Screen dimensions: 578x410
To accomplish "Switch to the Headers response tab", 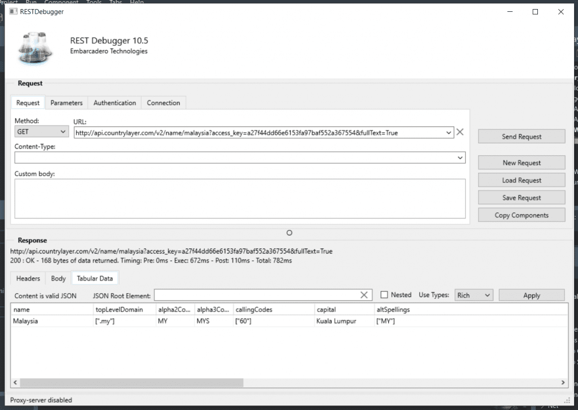I will tap(28, 278).
